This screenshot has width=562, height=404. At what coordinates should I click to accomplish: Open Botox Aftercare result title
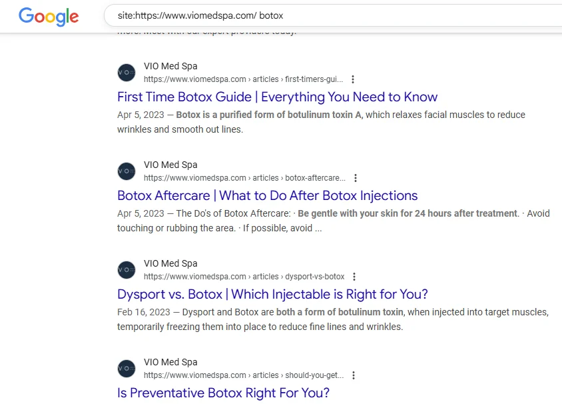tap(267, 195)
